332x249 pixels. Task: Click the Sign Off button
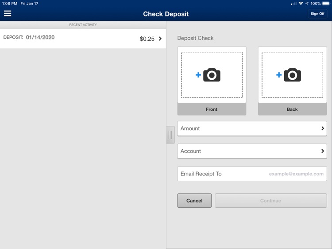tap(317, 14)
